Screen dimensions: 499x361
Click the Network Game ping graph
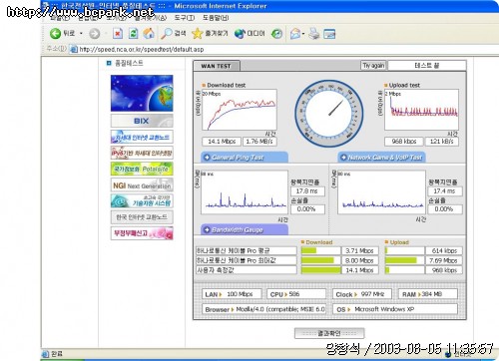[381, 192]
